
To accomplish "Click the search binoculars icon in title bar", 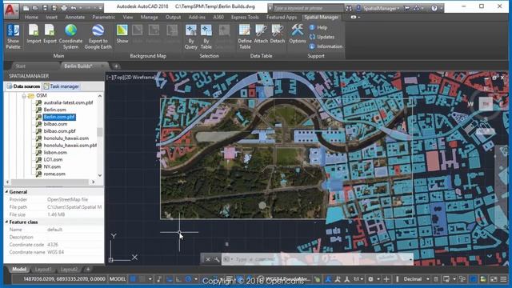I will tap(349, 8).
